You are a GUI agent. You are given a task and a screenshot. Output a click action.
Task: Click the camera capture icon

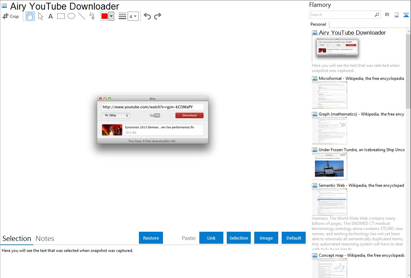point(387,15)
